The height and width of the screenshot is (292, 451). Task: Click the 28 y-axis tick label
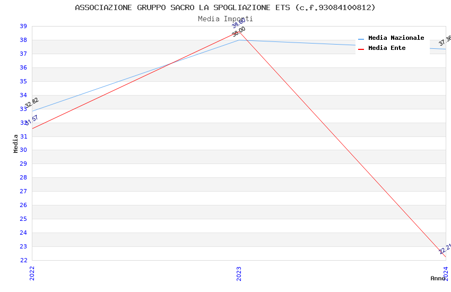pos(23,177)
